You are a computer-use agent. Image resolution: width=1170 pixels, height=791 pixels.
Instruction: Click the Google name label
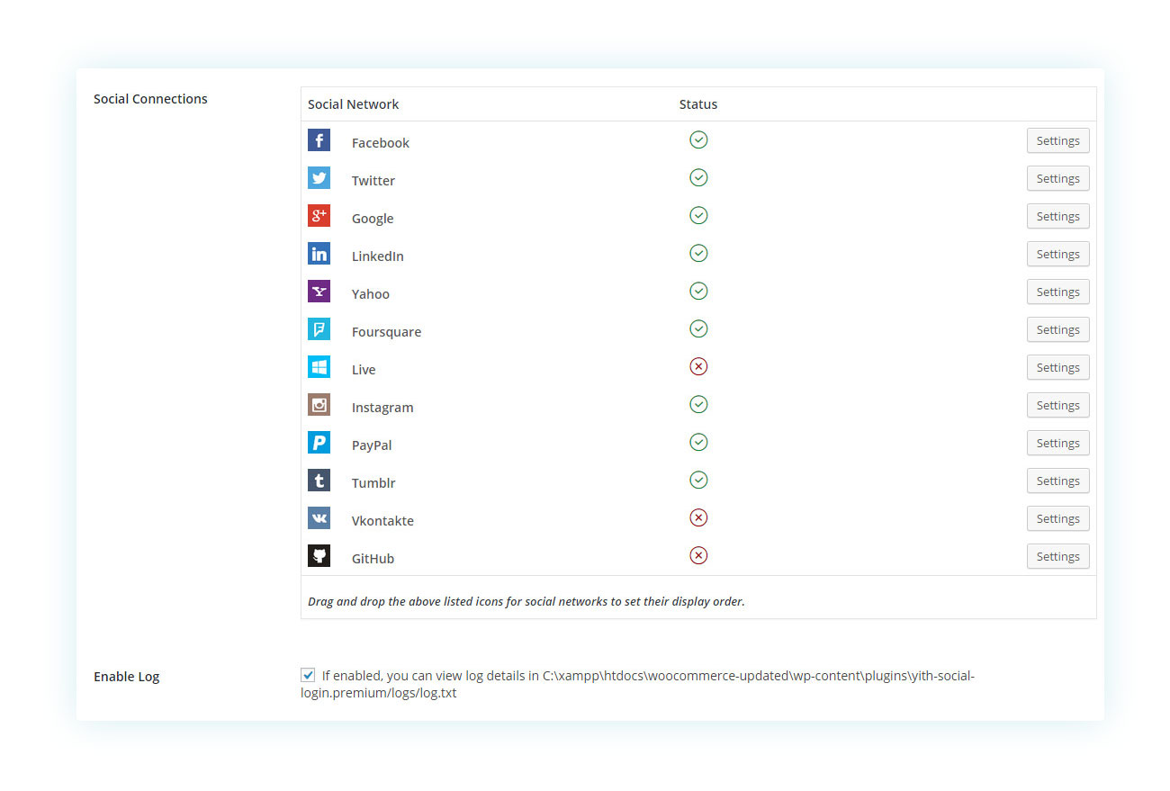pyautogui.click(x=373, y=219)
